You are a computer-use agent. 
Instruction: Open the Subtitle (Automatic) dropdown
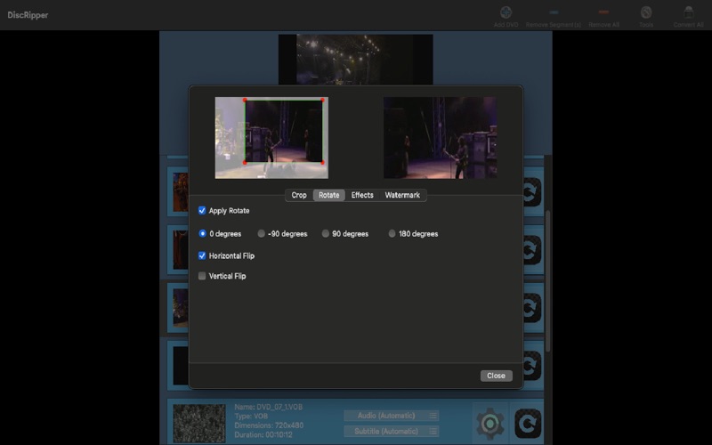click(391, 431)
